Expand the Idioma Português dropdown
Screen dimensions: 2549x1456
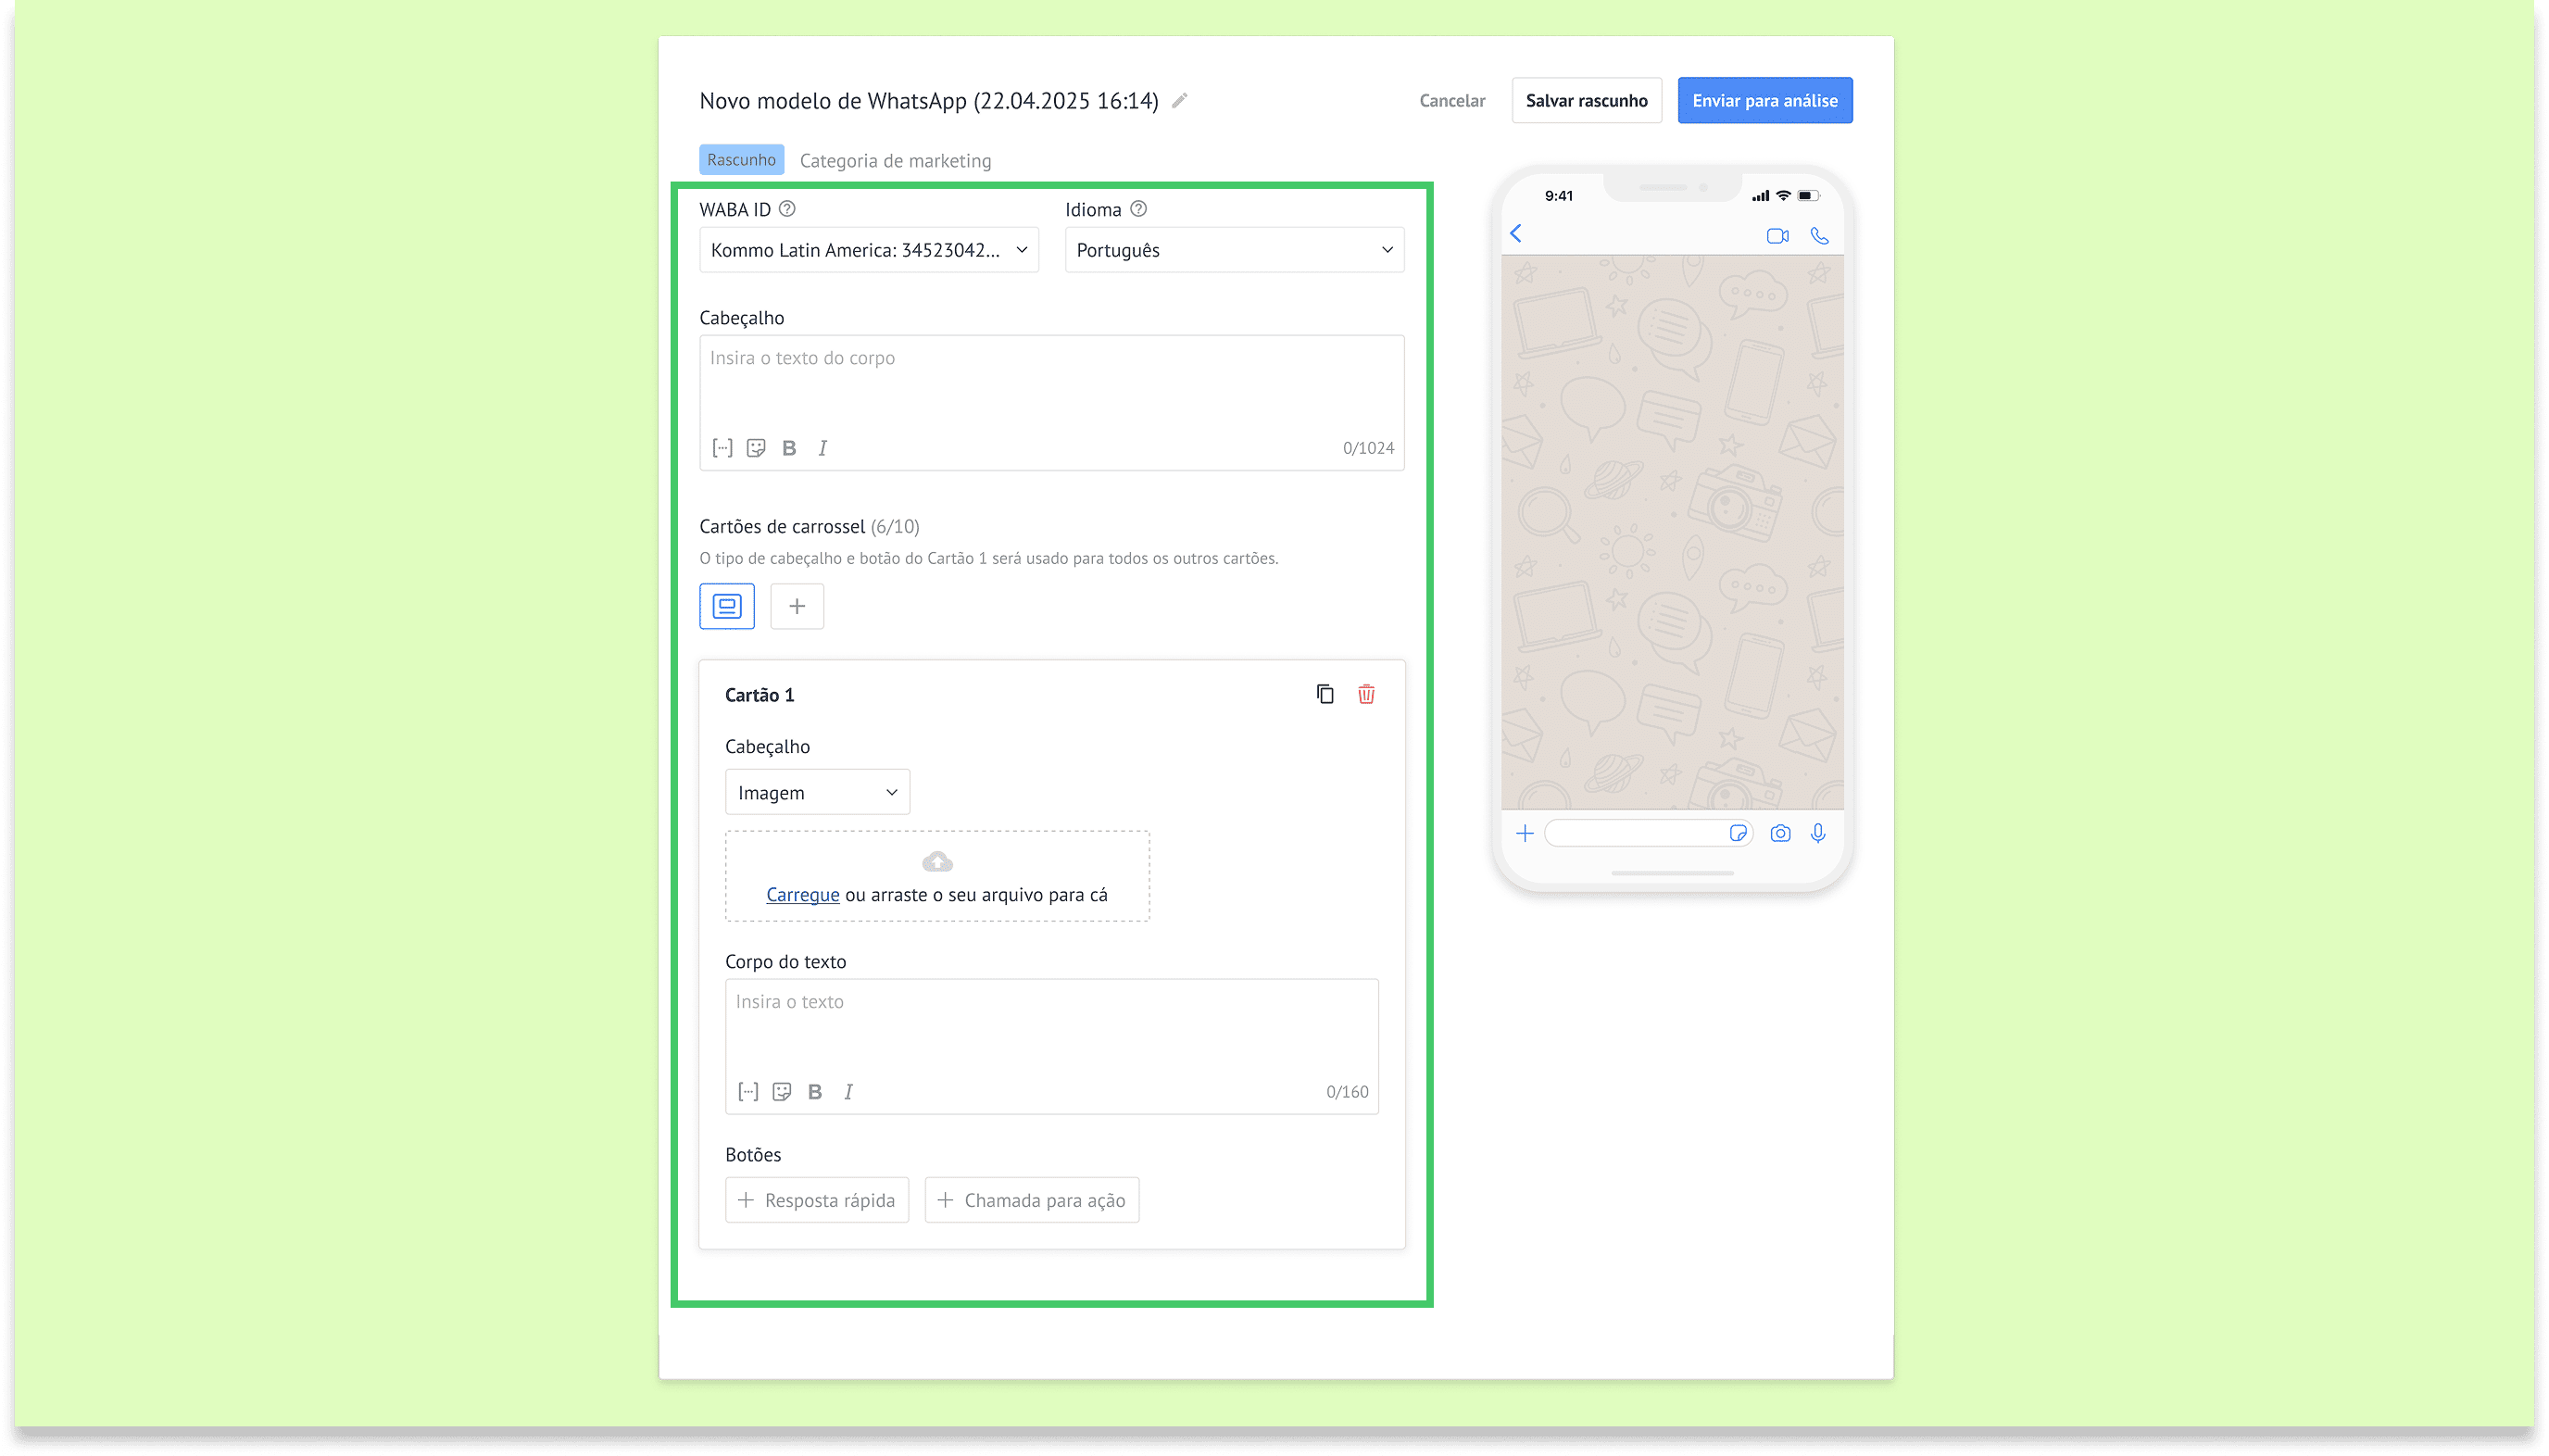1234,250
